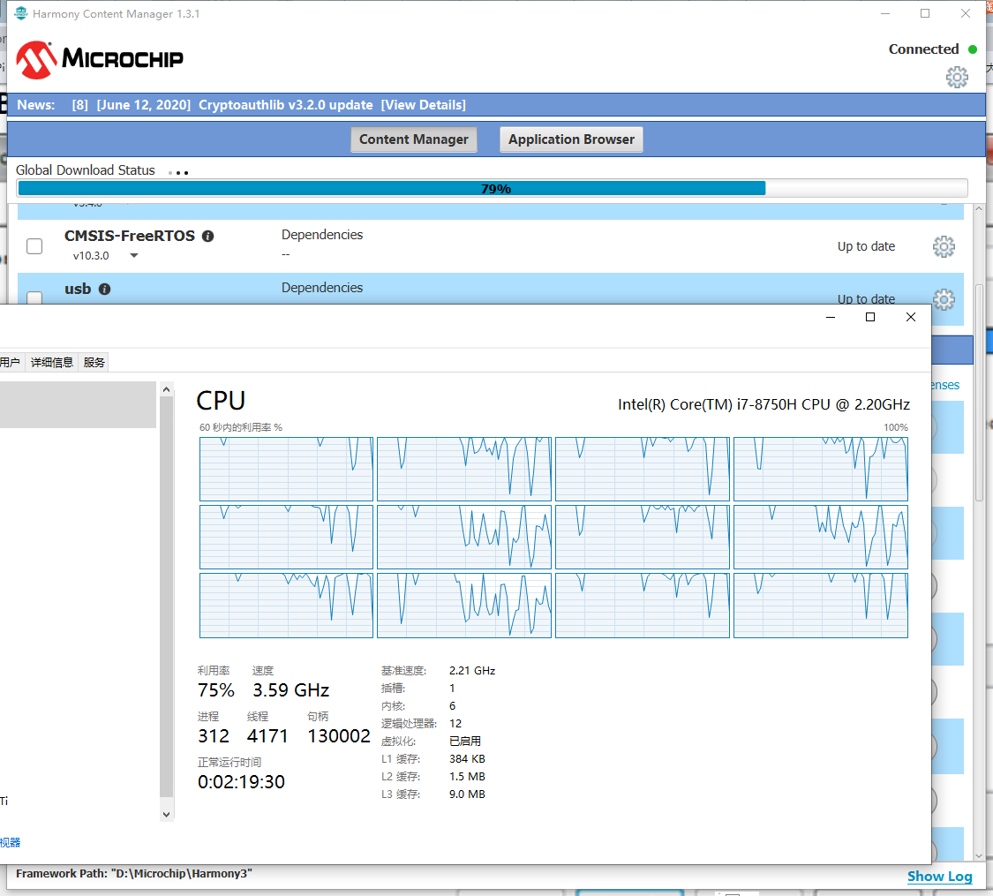Minimize the Harmony Content Manager window
Viewport: 993px width, 896px height.
point(885,13)
